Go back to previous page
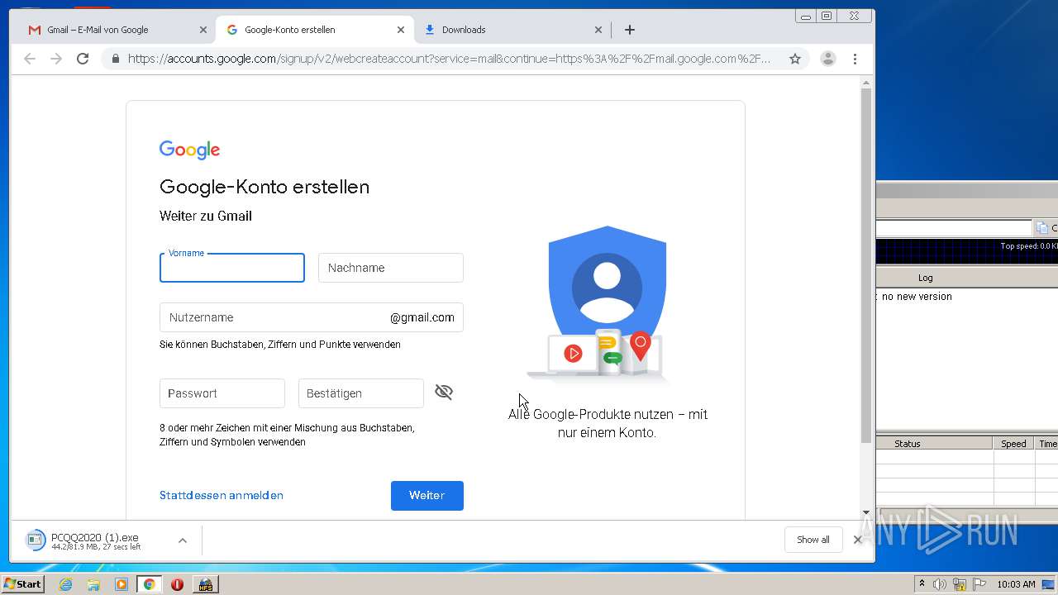This screenshot has height=595, width=1058. click(x=30, y=59)
